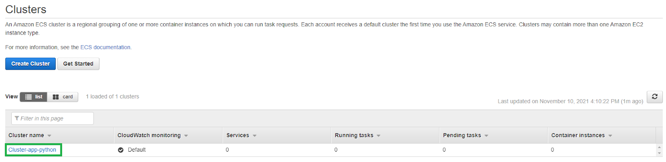Switch to list view
The image size is (666, 162).
(34, 97)
